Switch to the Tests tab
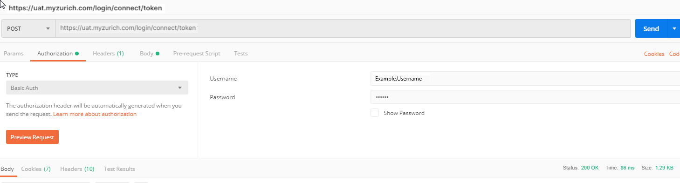 click(241, 54)
